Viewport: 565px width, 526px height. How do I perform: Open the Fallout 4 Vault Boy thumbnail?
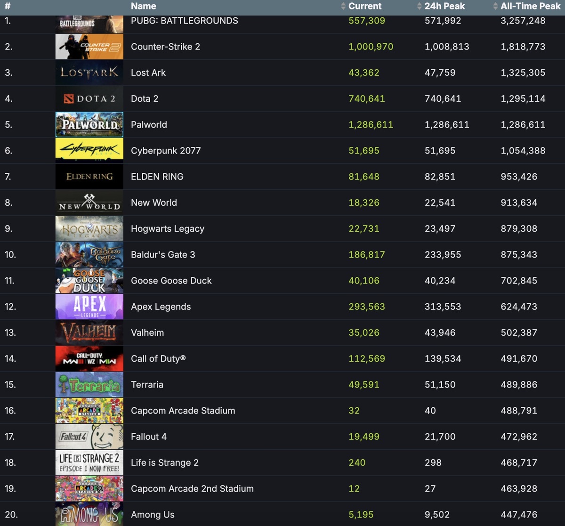pos(89,437)
